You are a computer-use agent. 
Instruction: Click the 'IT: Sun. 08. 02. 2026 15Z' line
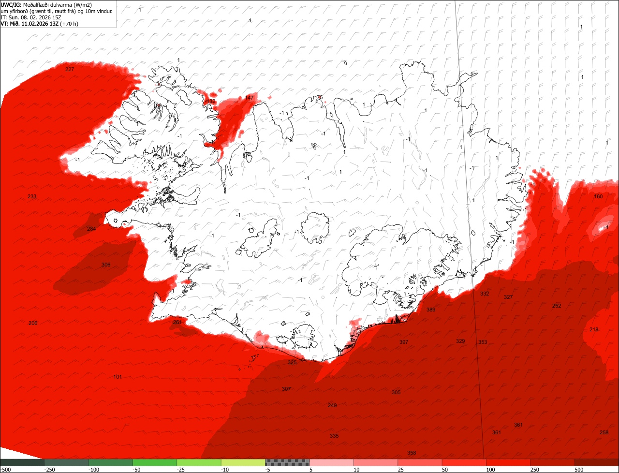(x=32, y=17)
